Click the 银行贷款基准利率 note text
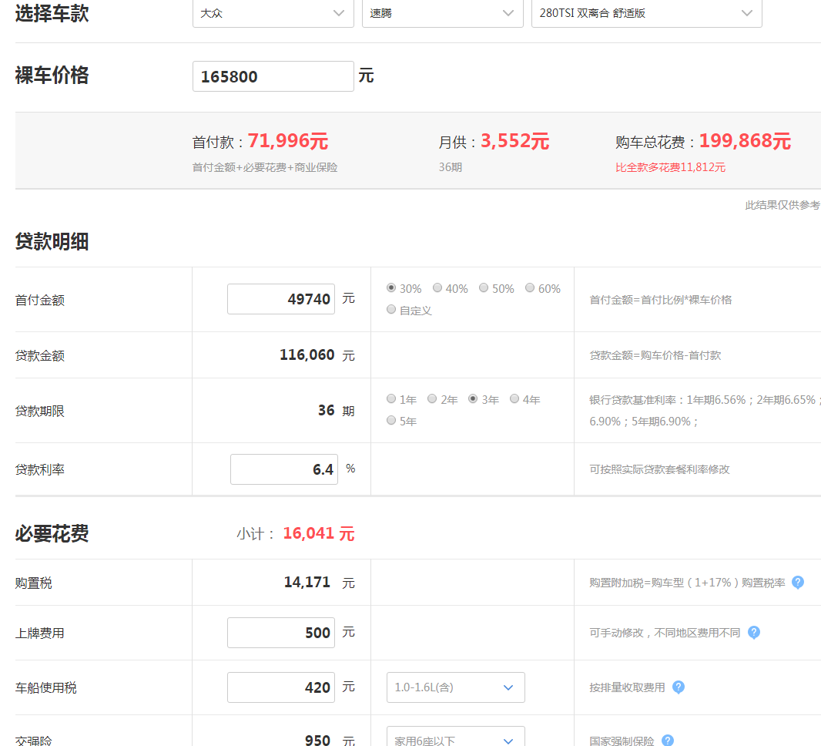 (x=705, y=410)
